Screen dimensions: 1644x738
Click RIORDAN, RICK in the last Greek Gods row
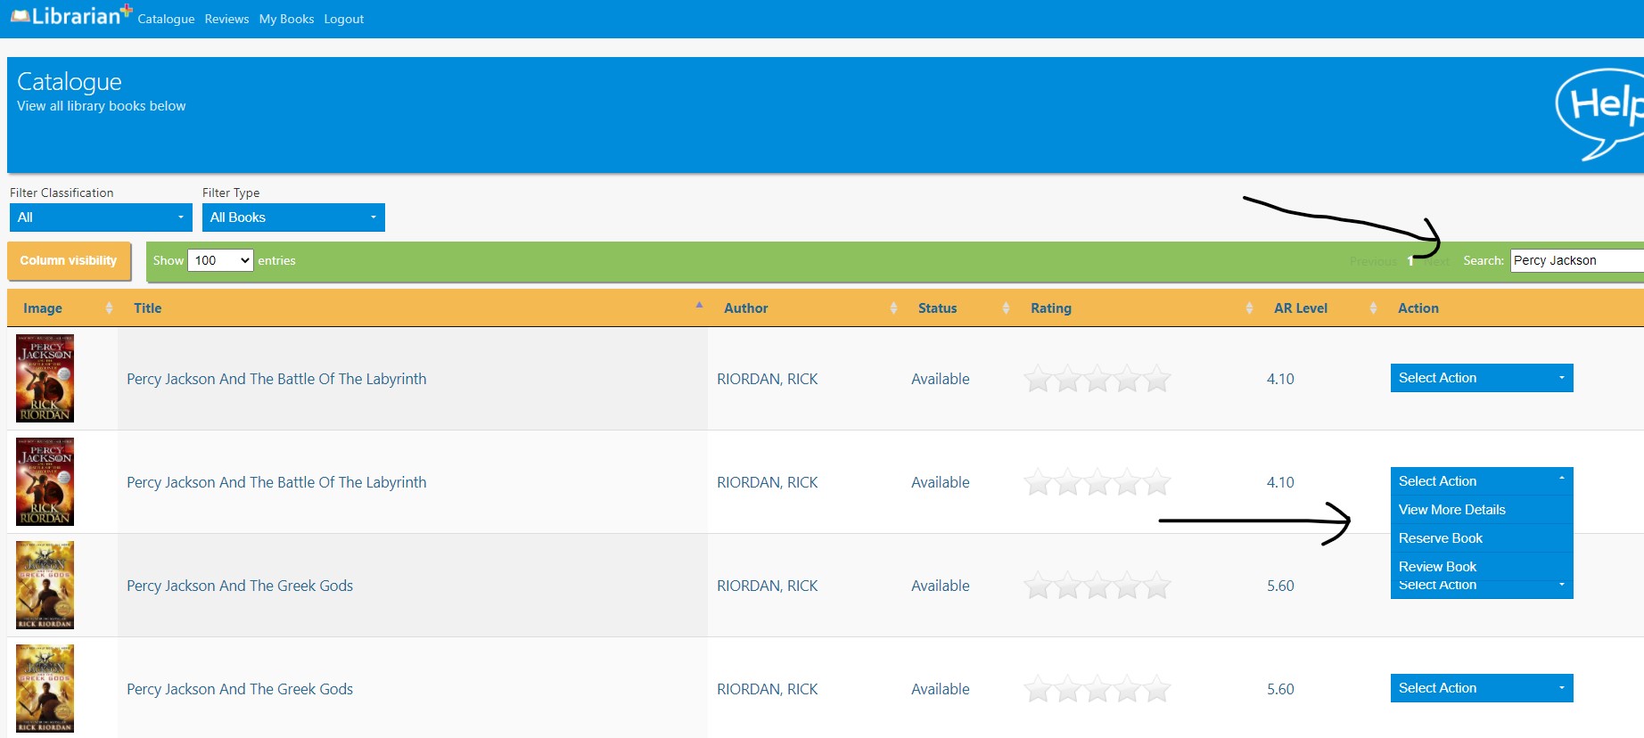767,689
